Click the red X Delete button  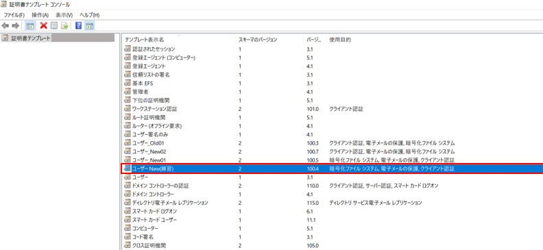coord(44,25)
